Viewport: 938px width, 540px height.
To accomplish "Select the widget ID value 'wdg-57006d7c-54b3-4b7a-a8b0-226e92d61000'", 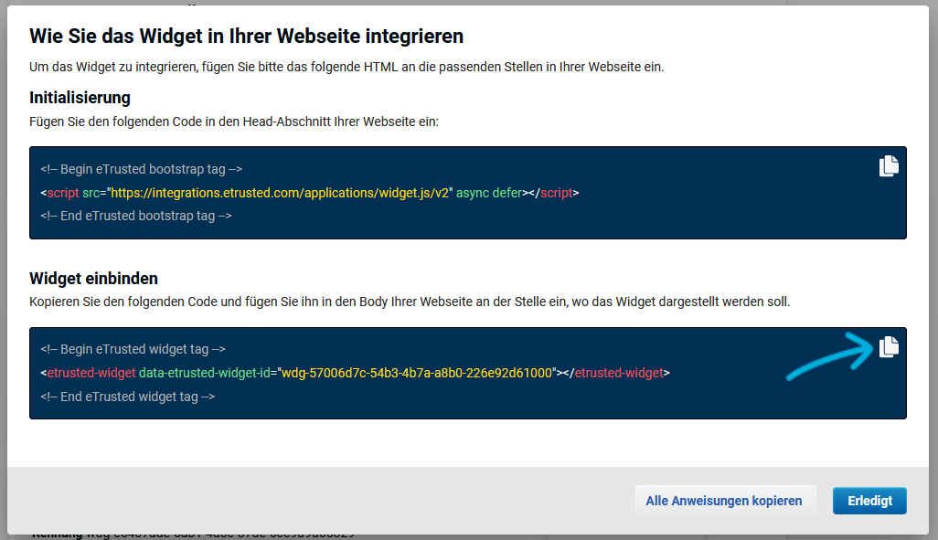I will (416, 373).
